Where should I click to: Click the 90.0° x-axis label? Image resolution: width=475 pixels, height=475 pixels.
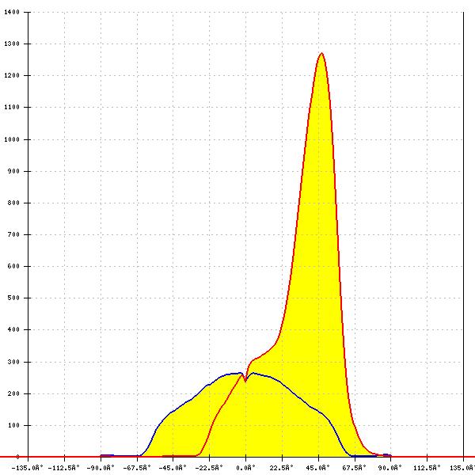click(x=390, y=468)
